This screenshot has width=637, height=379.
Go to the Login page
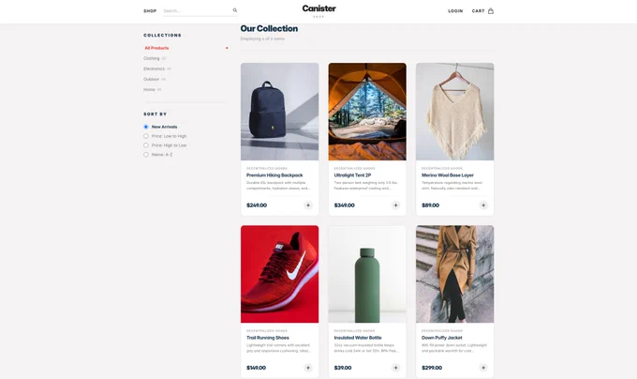(455, 11)
